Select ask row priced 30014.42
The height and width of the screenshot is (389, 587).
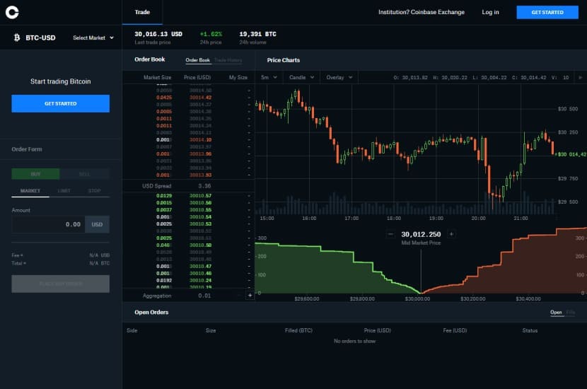pos(189,98)
